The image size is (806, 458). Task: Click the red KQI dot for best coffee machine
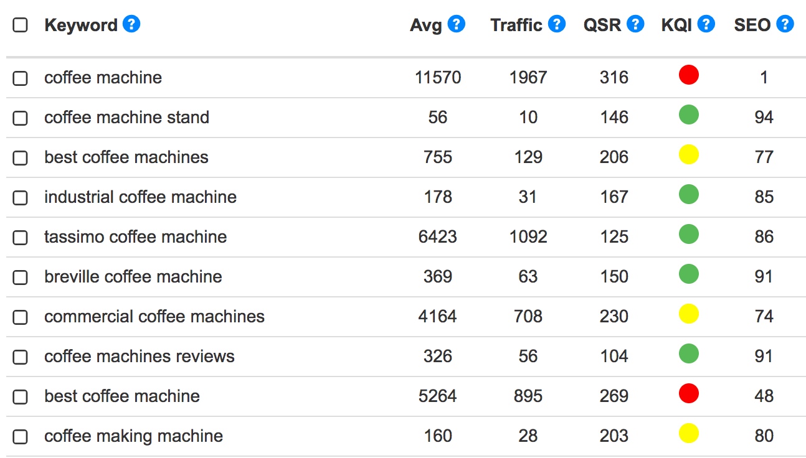688,393
